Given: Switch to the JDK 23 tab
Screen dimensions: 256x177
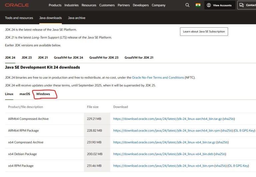Looking at the screenshot, I should click(x=27, y=57).
